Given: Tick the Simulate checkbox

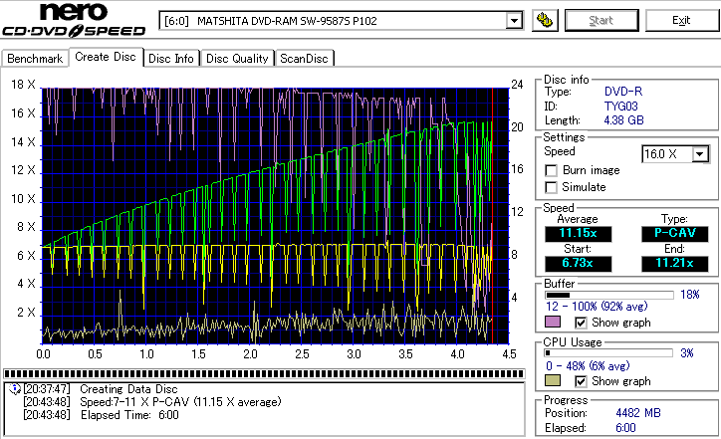Looking at the screenshot, I should click(551, 187).
